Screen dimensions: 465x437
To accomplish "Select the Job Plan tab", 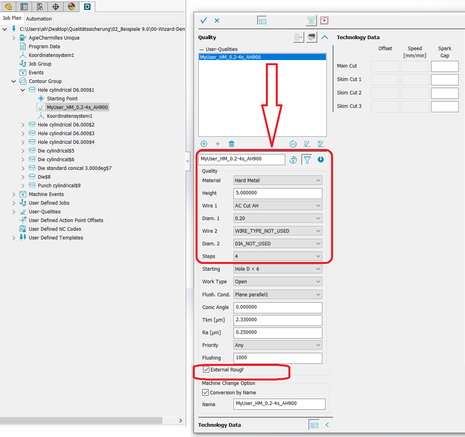I will point(12,18).
